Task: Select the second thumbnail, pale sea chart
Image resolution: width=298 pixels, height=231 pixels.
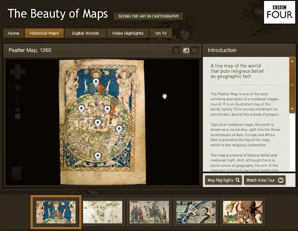Action: 102,212
